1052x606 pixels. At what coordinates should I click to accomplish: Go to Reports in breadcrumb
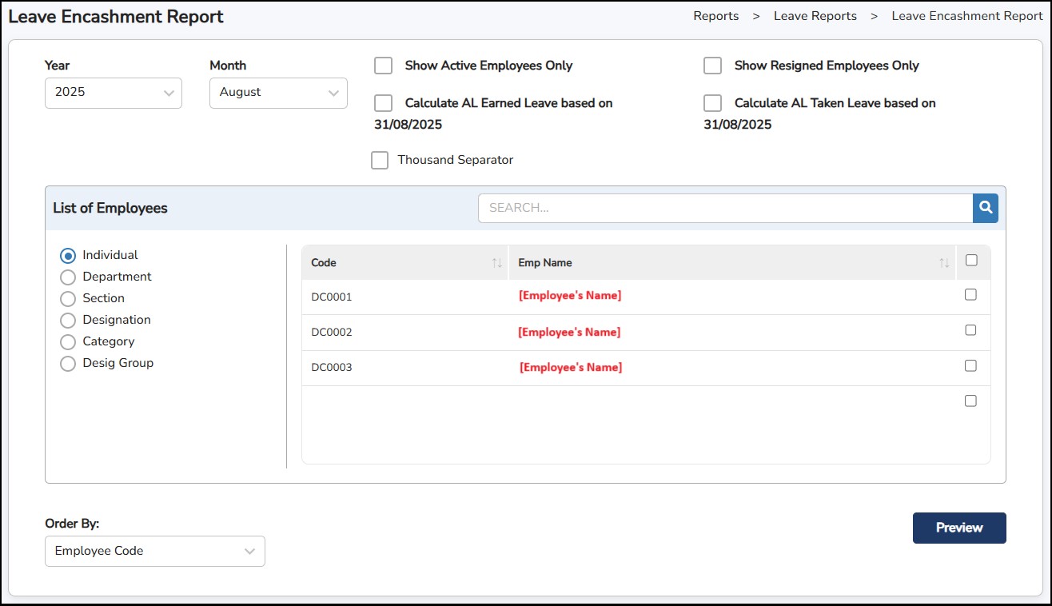point(715,16)
